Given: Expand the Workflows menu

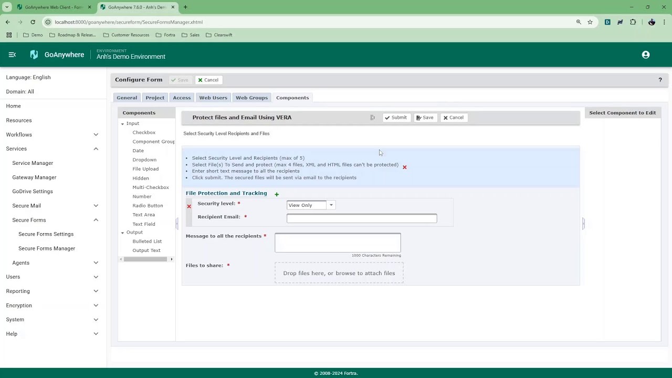Looking at the screenshot, I should tap(96, 135).
